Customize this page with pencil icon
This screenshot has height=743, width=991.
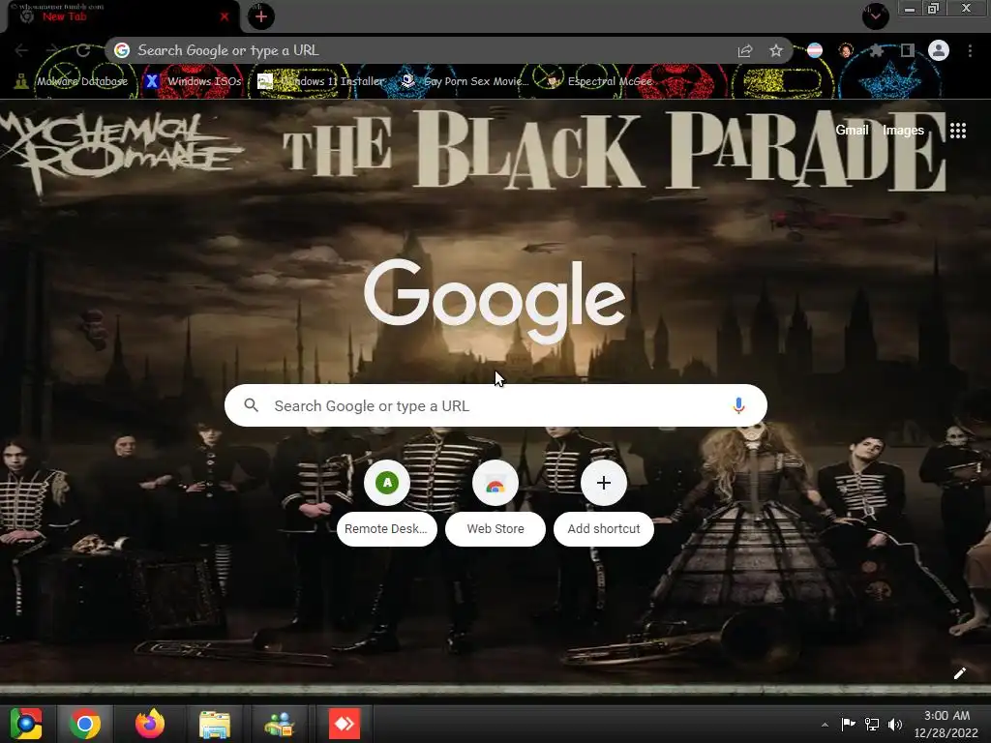[x=959, y=673]
